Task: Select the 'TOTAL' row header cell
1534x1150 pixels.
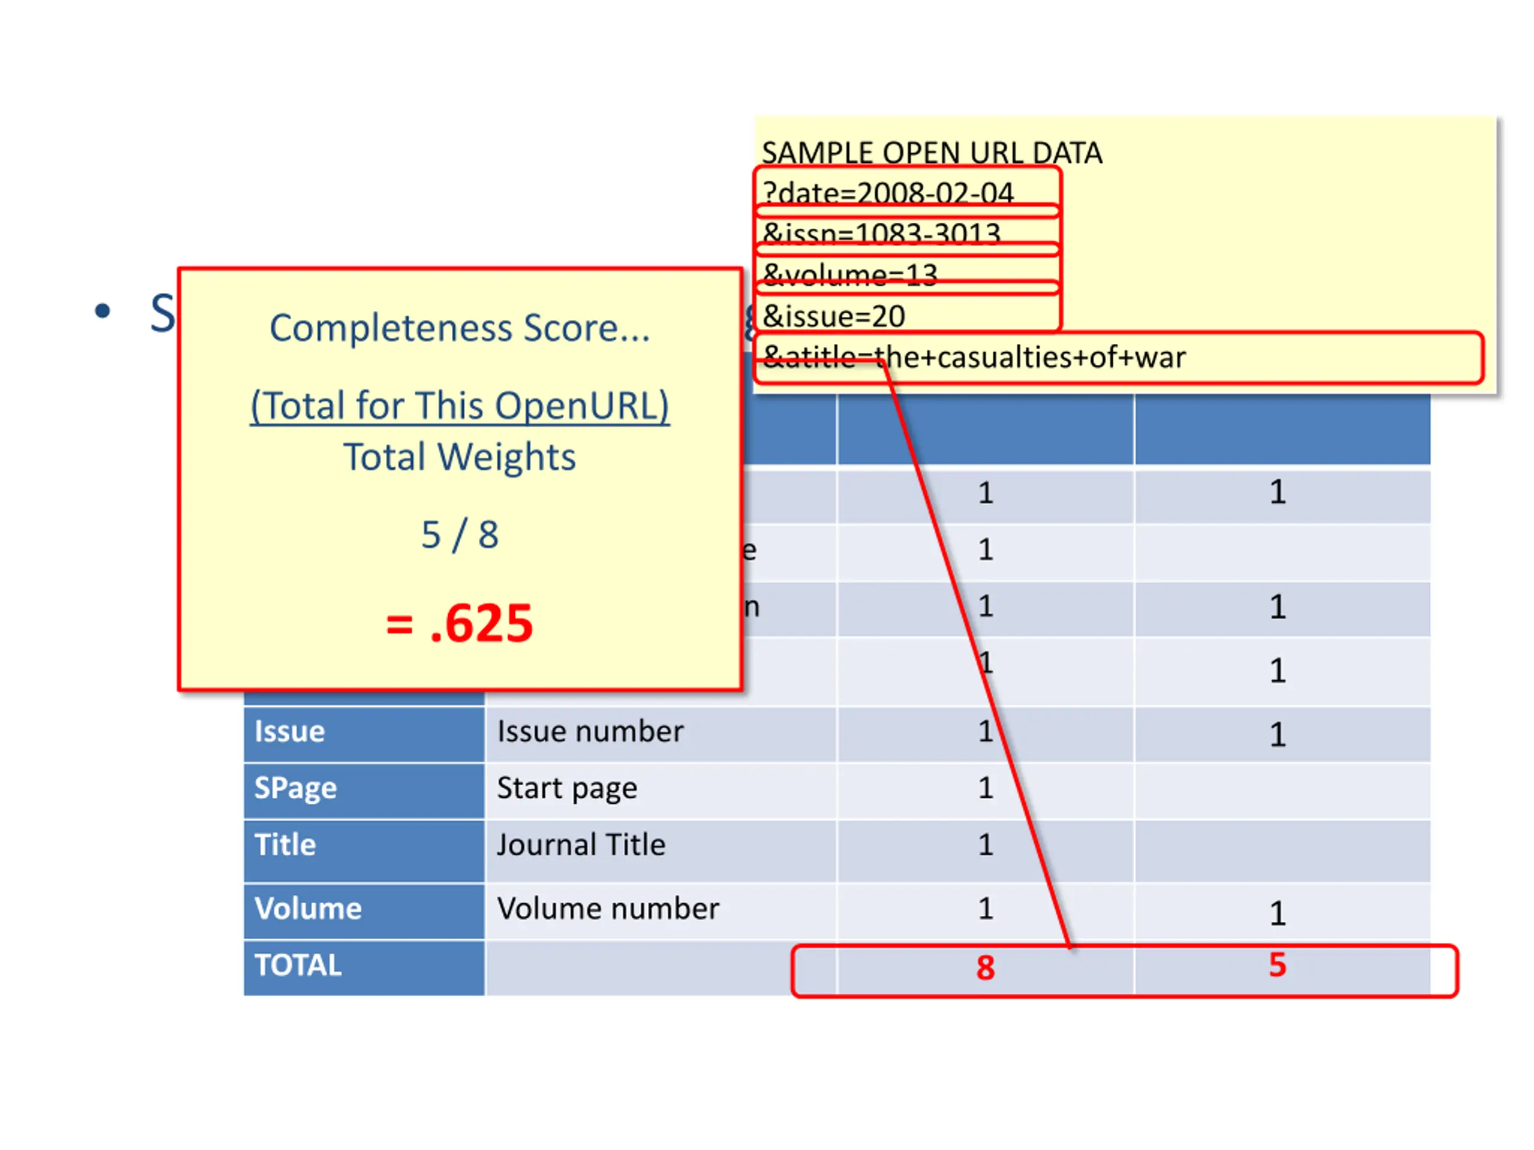Action: pos(364,968)
